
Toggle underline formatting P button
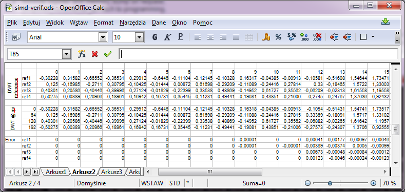[x=181, y=37]
